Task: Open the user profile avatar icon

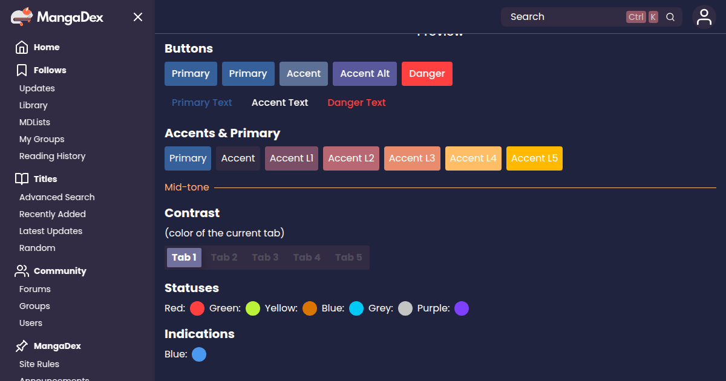Action: (x=704, y=17)
